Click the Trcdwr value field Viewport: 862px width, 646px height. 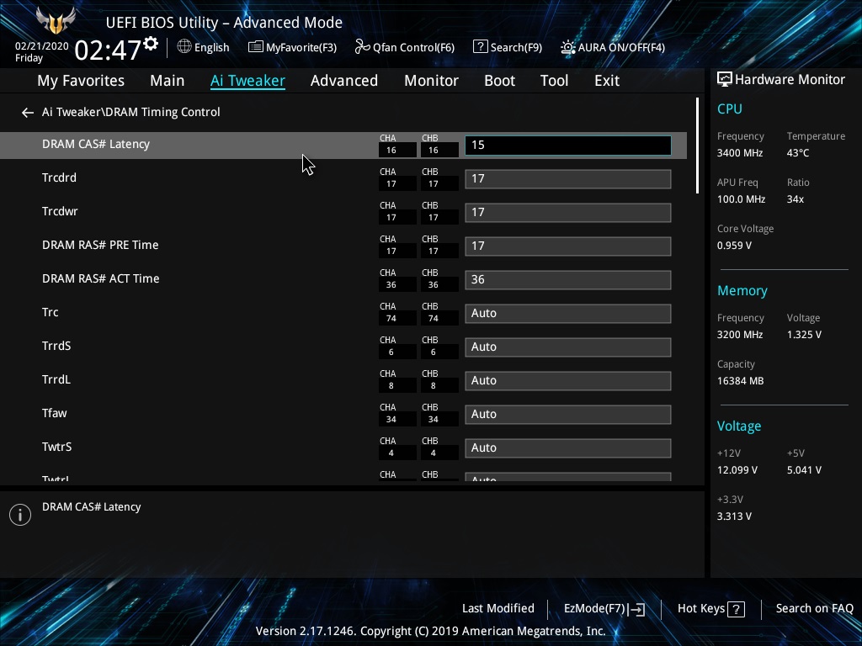pyautogui.click(x=568, y=213)
